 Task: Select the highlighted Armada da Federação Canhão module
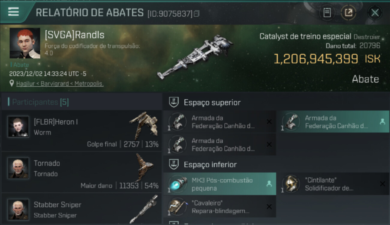tap(333, 122)
